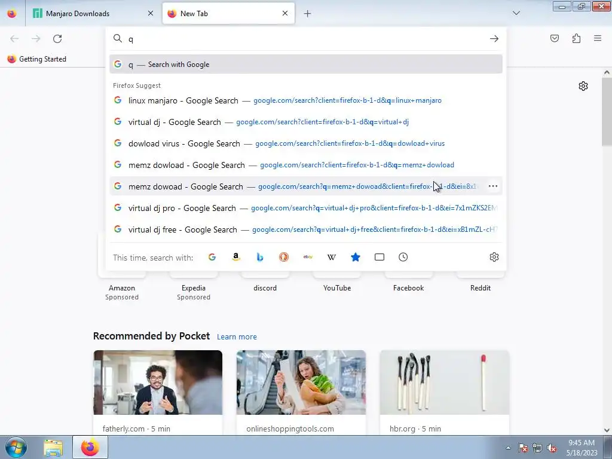Open Windows Explorer from taskbar
The width and height of the screenshot is (612, 459).
coord(53,448)
